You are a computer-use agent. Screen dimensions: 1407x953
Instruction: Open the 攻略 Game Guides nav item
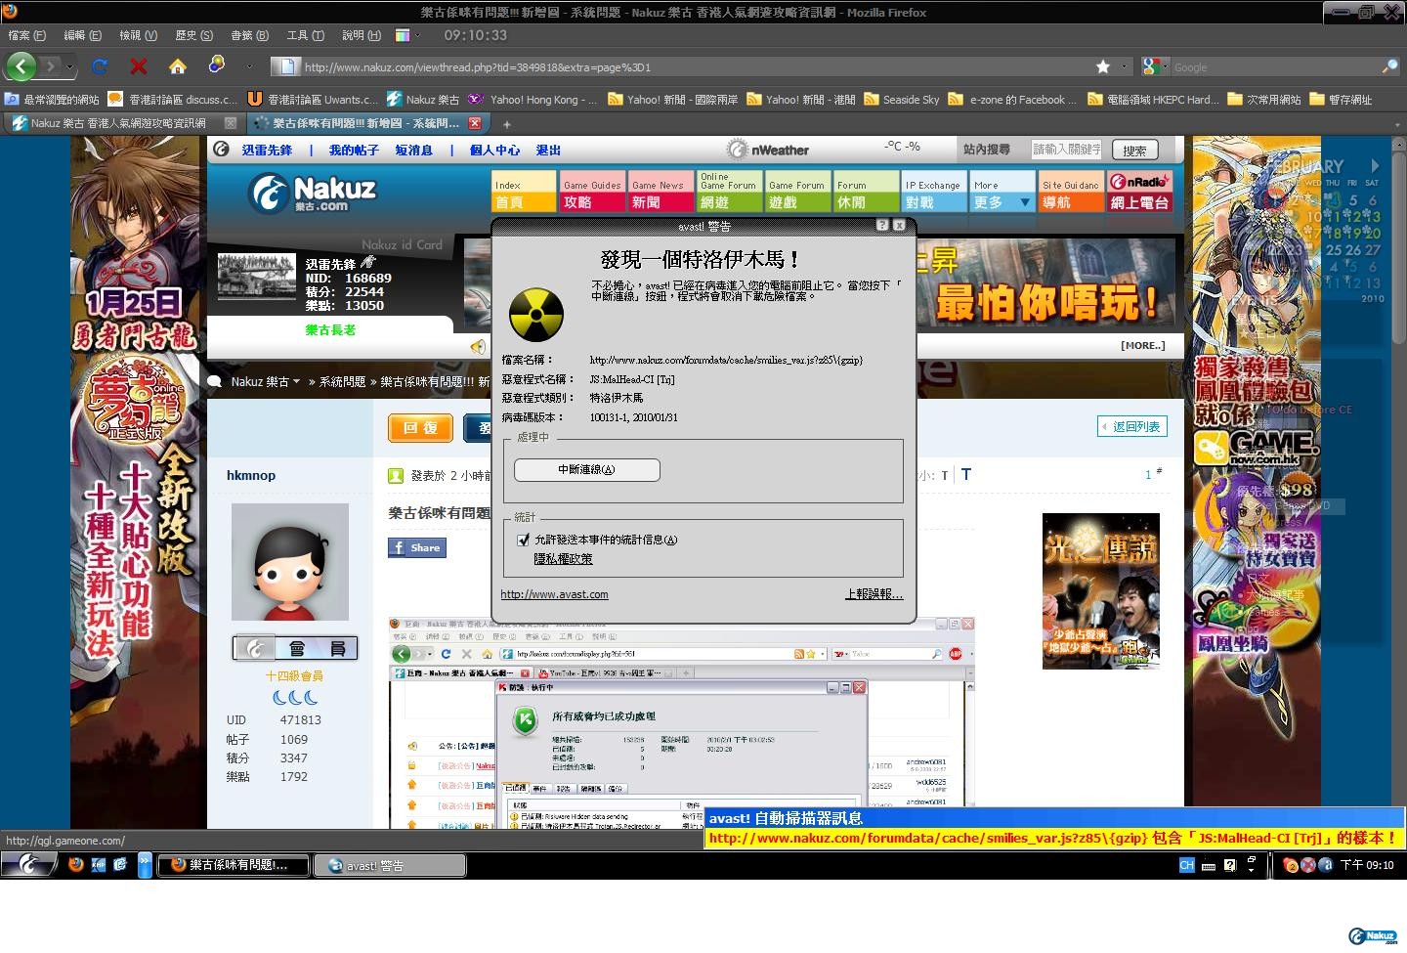[x=592, y=193]
